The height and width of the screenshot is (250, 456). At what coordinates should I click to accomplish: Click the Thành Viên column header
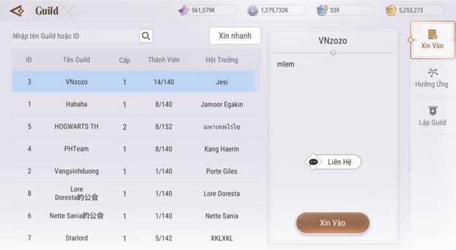pos(164,60)
